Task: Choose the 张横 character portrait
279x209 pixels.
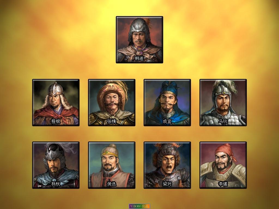Action: coord(112,103)
